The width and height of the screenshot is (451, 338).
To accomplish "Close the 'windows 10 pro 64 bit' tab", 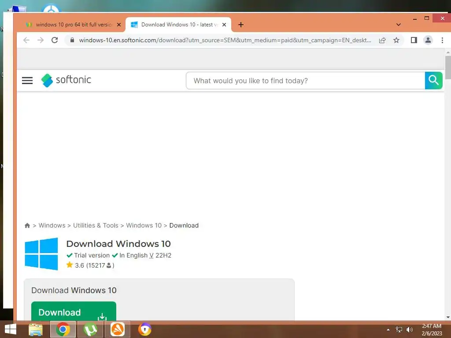I will point(119,25).
